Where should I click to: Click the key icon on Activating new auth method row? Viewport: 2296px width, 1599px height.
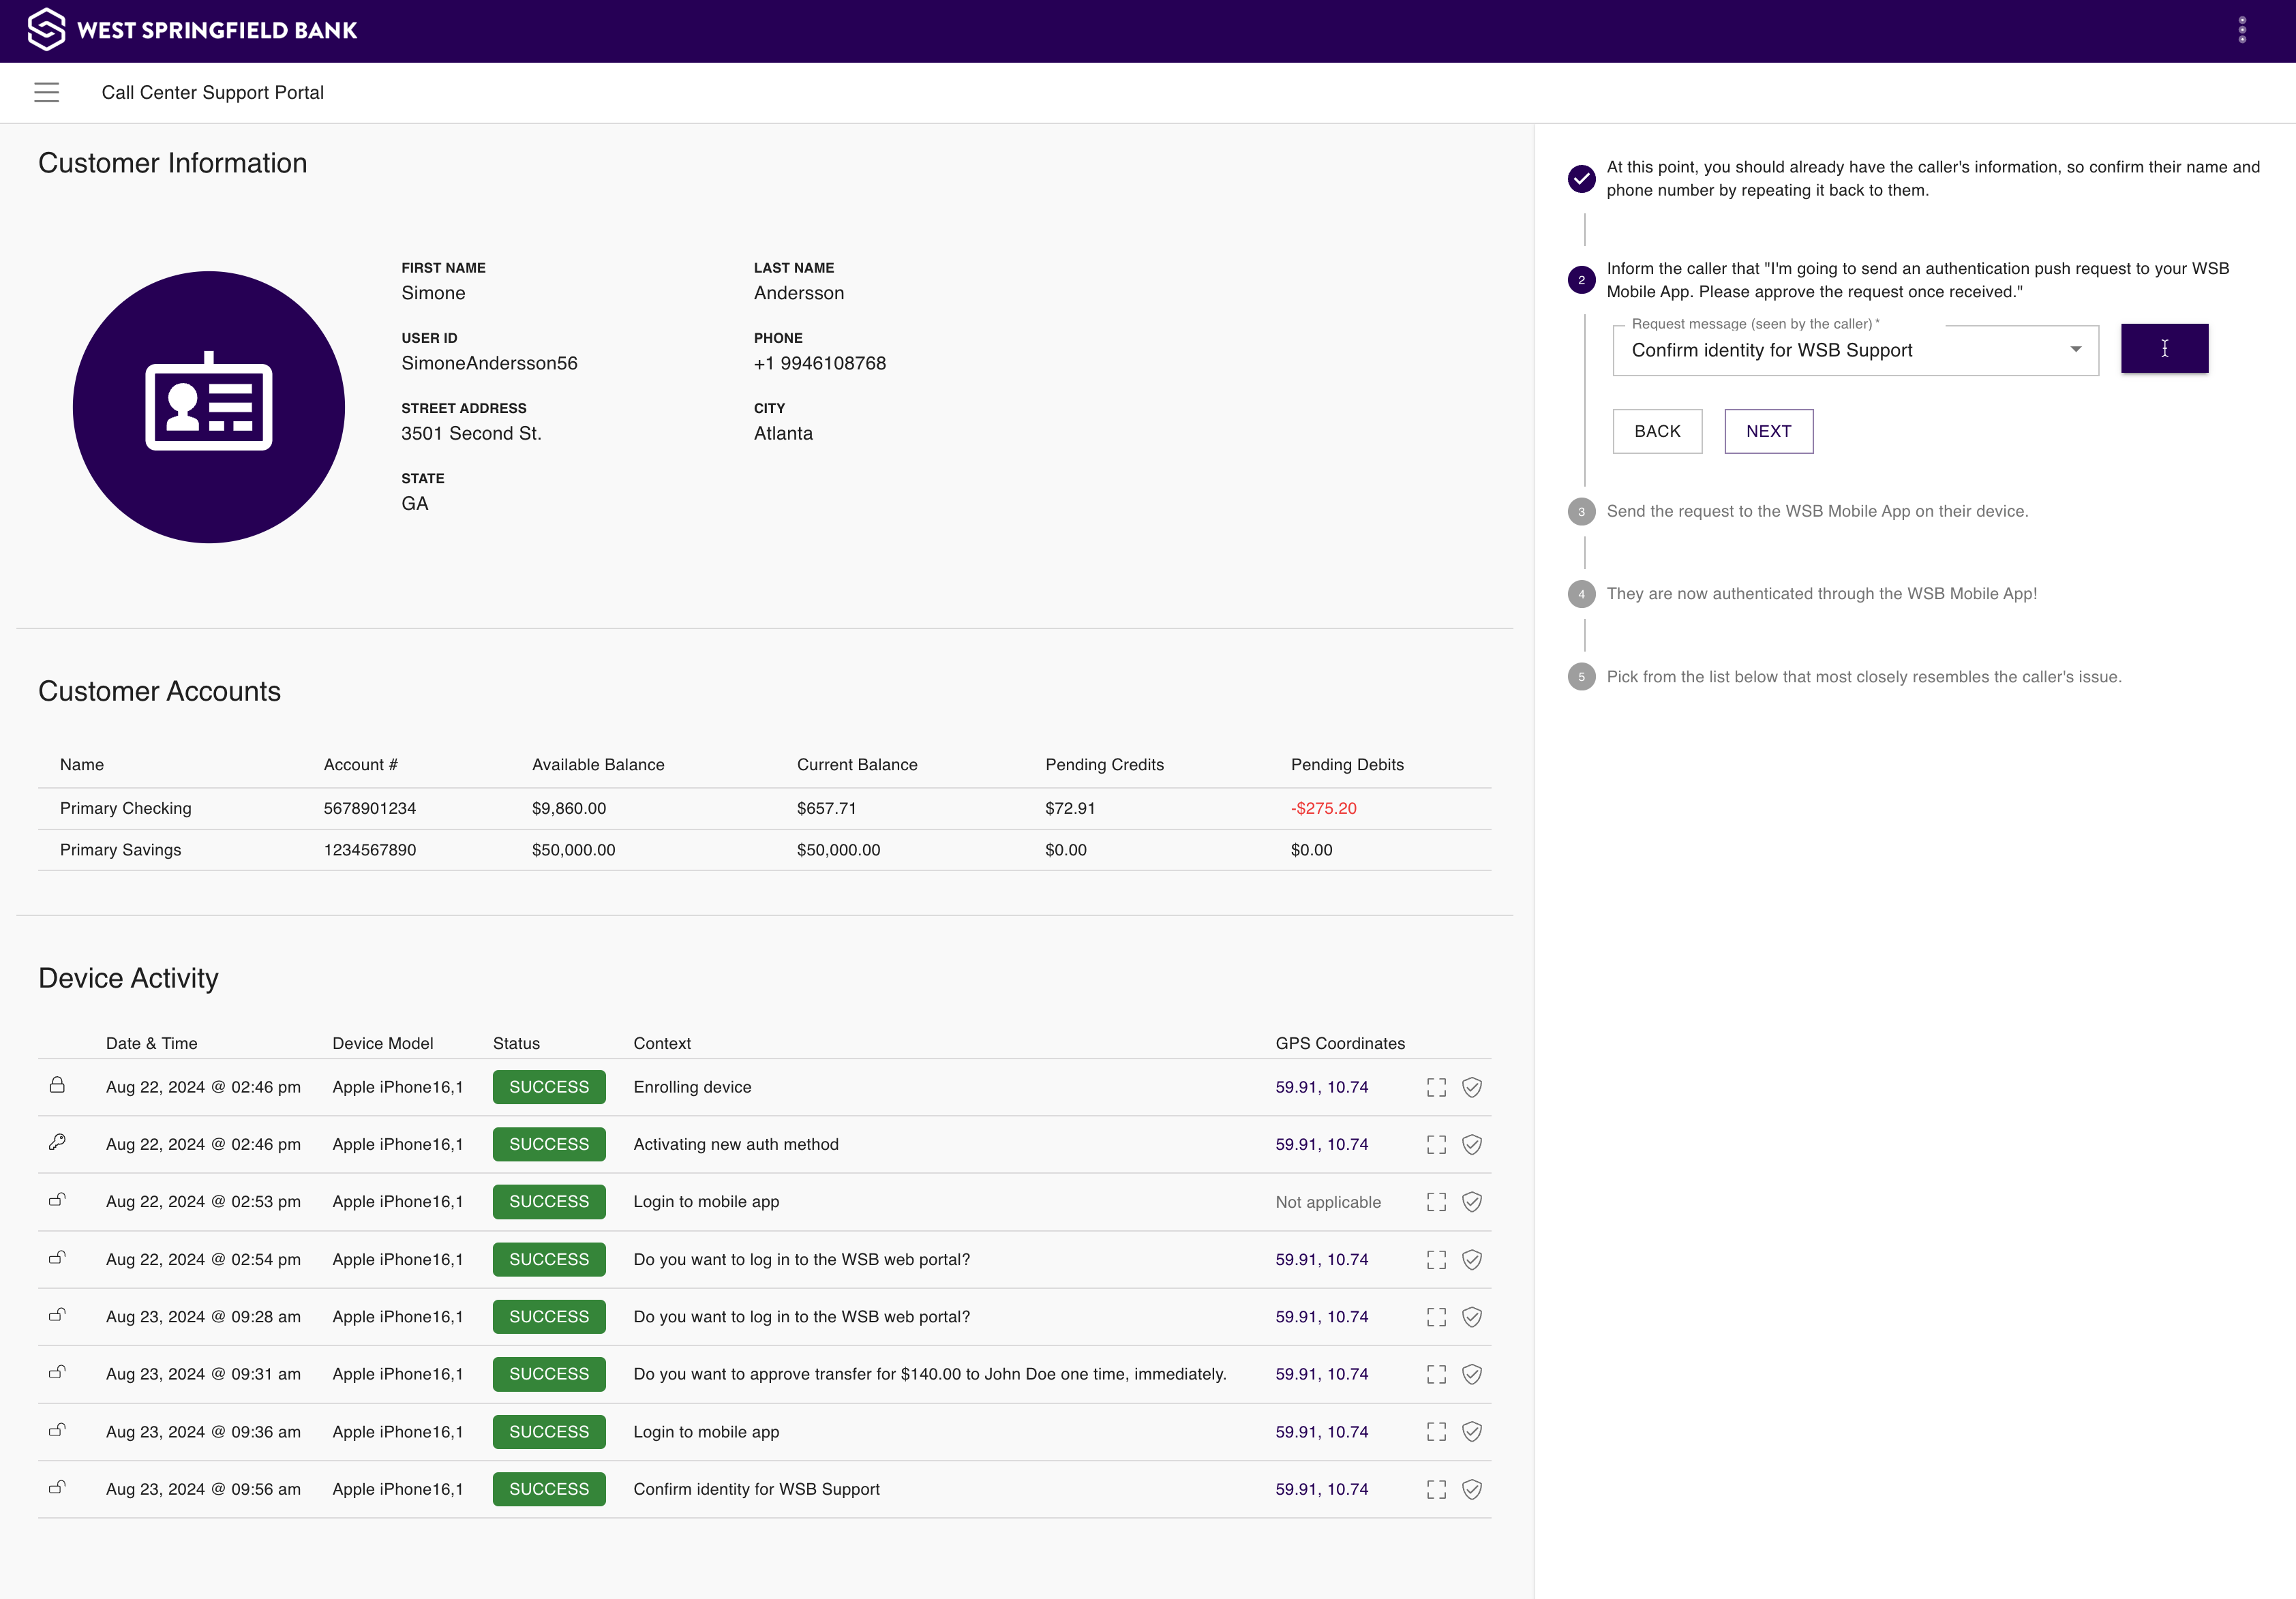[x=57, y=1142]
